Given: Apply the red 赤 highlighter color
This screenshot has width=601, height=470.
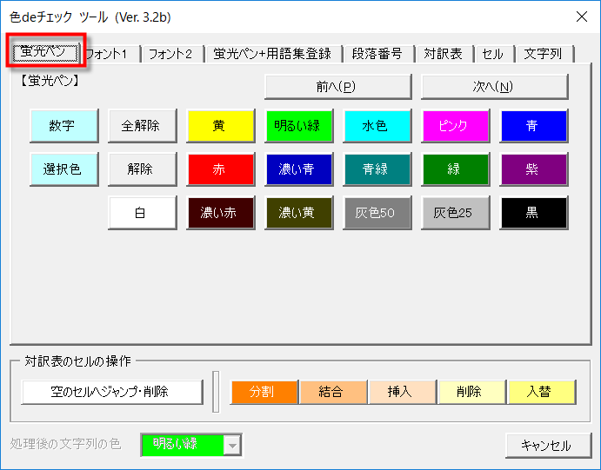Looking at the screenshot, I should click(220, 169).
